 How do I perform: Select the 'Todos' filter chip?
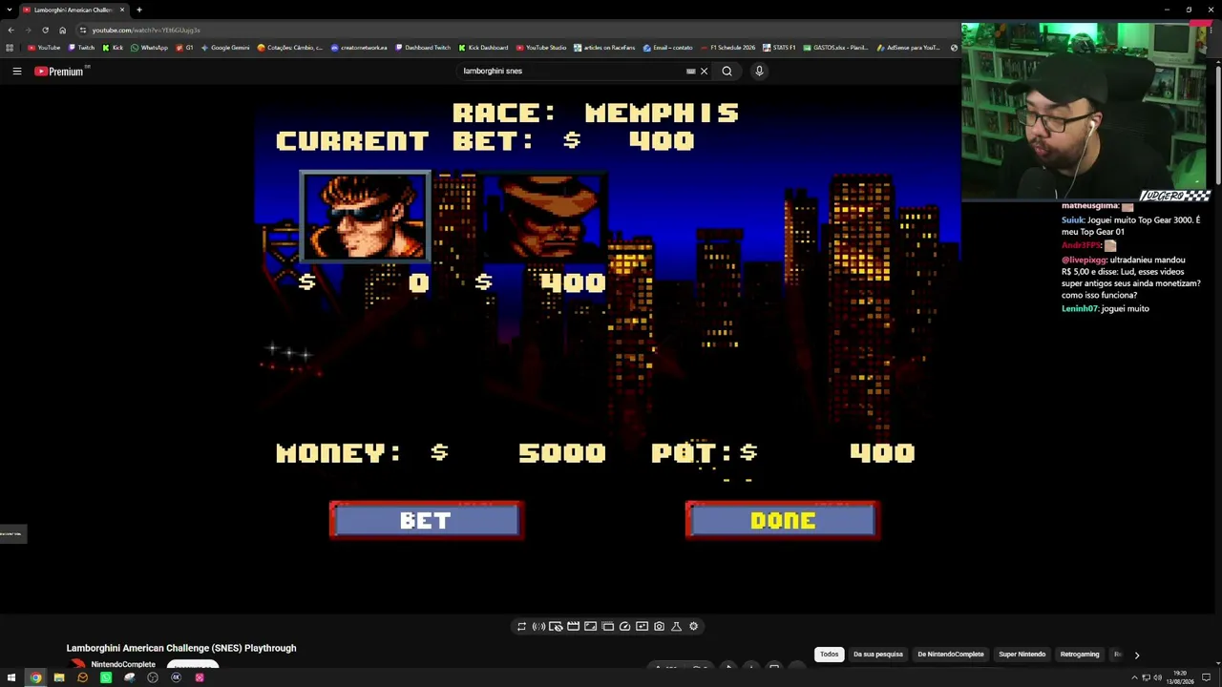point(829,655)
